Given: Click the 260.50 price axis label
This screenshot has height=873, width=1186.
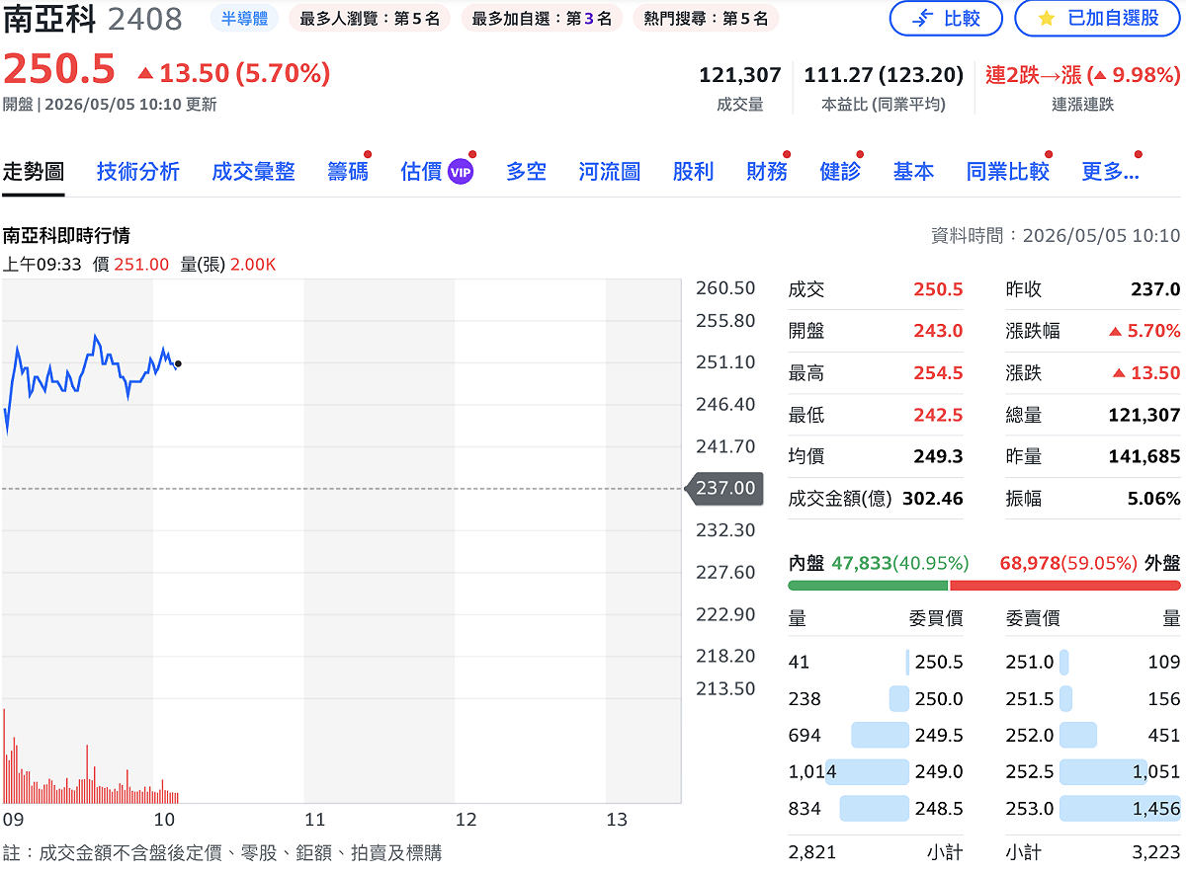Looking at the screenshot, I should (725, 288).
